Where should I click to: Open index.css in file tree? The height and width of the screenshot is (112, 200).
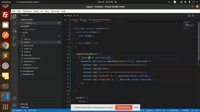[28, 49]
